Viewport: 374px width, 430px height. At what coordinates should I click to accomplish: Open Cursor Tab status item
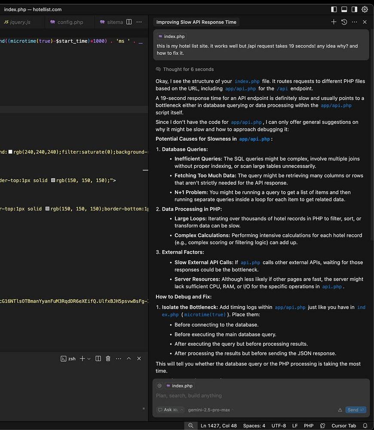[343, 426]
